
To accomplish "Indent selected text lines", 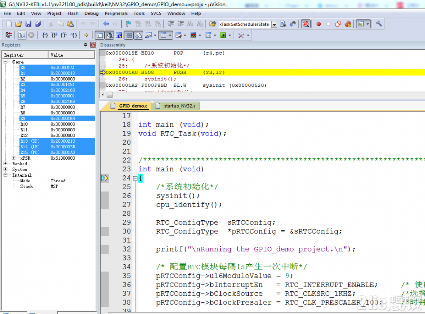I will click(x=171, y=24).
